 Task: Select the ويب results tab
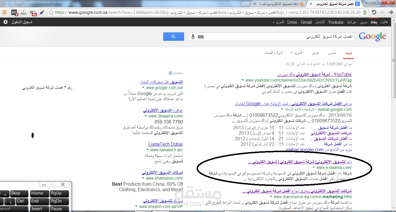pyautogui.click(x=349, y=53)
